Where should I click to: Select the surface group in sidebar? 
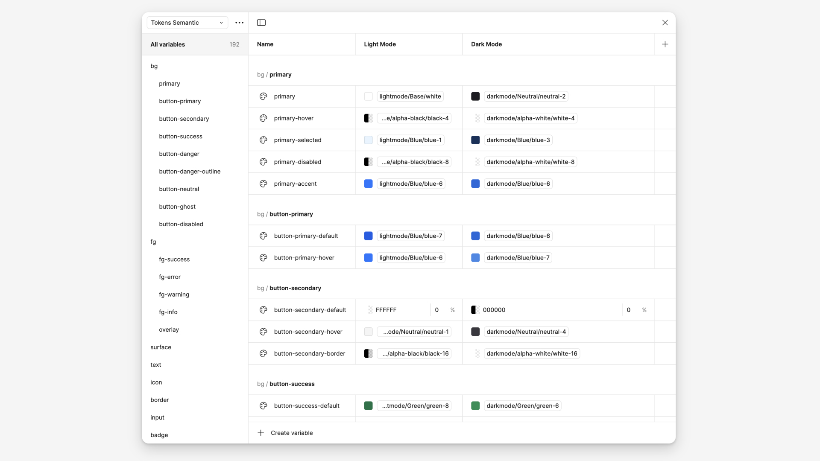pyautogui.click(x=161, y=347)
